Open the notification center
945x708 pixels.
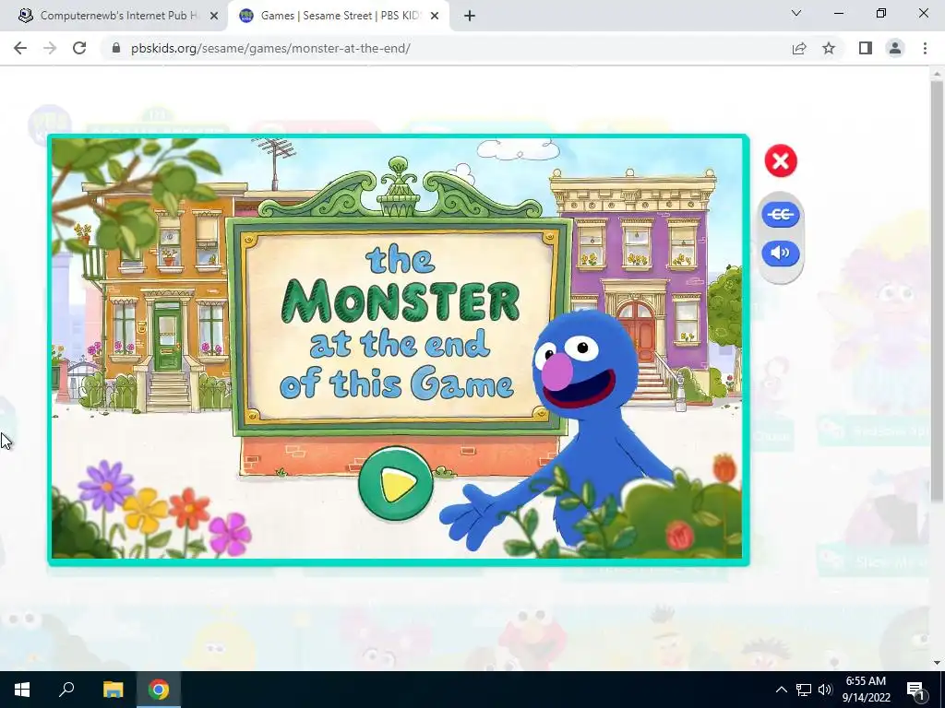click(916, 690)
